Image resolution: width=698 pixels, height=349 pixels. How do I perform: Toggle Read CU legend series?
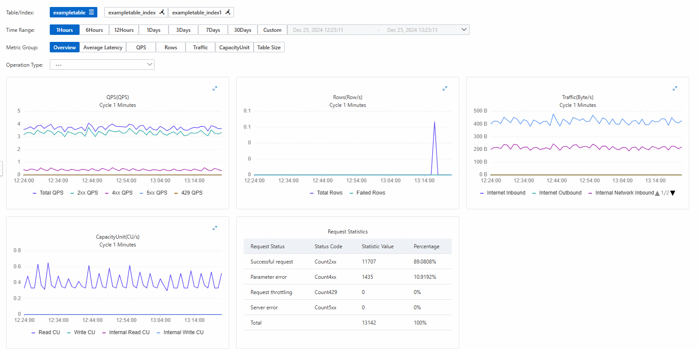point(46,332)
